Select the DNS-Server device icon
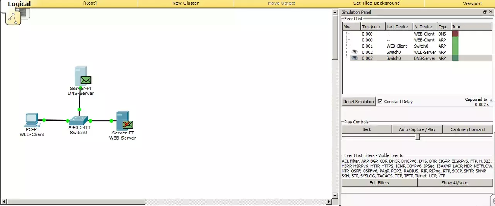The width and height of the screenshot is (495, 206). click(80, 76)
